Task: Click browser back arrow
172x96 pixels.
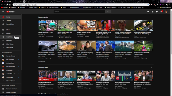Action: (x=2, y=5)
